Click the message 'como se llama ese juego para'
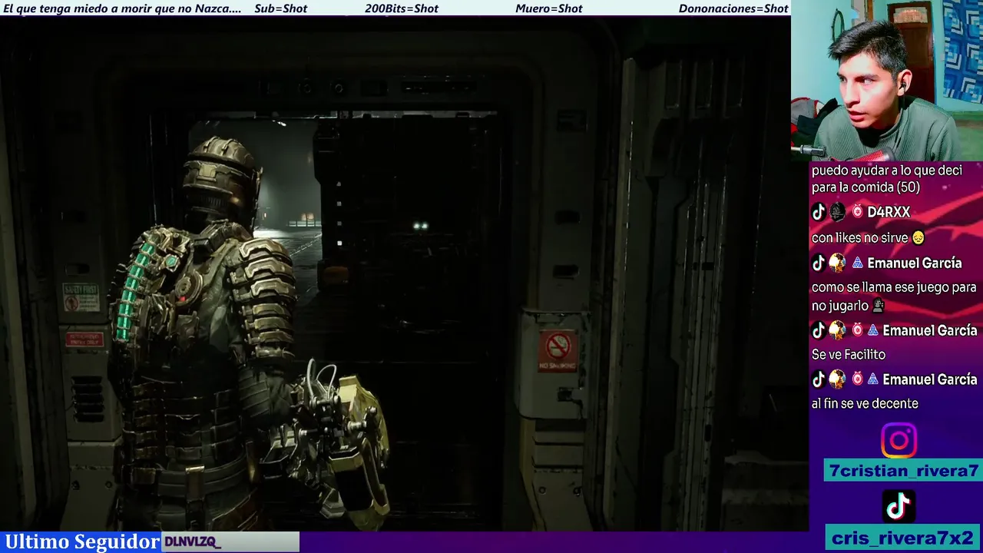 (x=894, y=287)
